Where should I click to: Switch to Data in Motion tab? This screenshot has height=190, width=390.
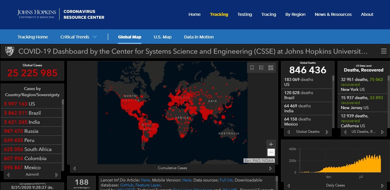point(199,37)
